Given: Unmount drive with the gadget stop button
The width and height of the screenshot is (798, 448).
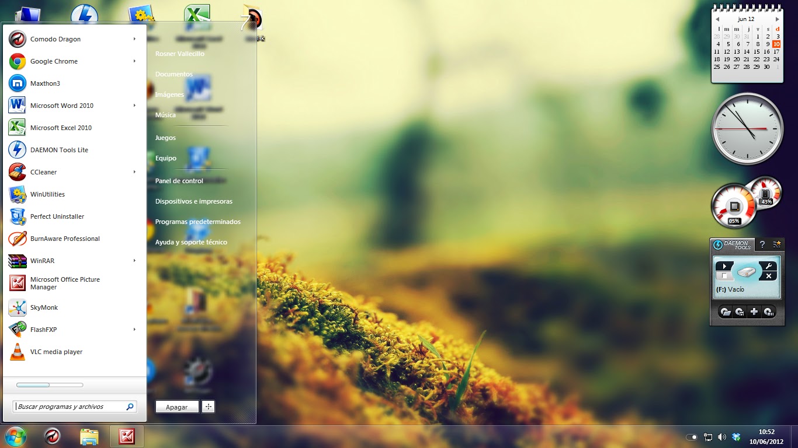Looking at the screenshot, I should point(724,276).
